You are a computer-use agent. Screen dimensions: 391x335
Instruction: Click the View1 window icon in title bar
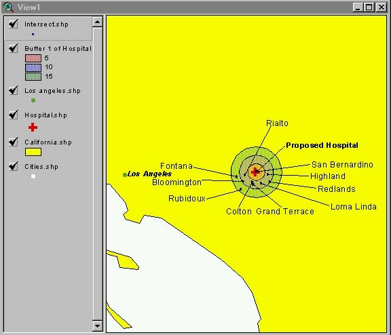[8, 7]
